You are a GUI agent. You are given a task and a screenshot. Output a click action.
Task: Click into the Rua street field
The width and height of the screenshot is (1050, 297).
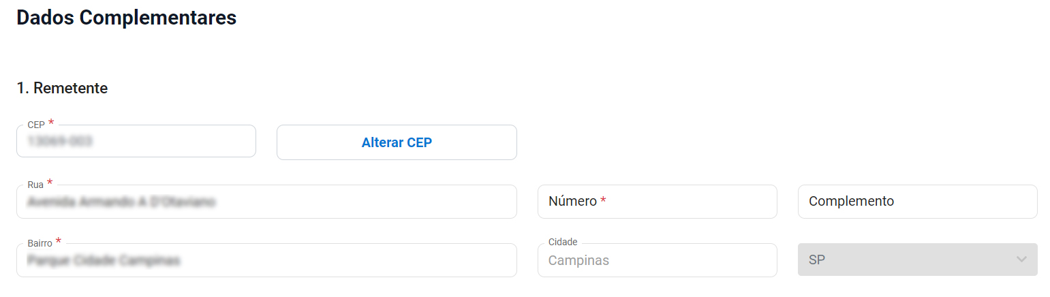266,202
